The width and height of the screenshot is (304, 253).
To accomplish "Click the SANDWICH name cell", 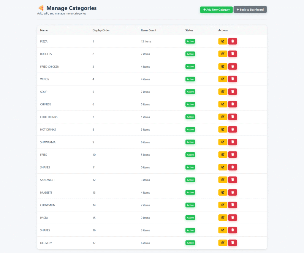I will tap(47, 180).
